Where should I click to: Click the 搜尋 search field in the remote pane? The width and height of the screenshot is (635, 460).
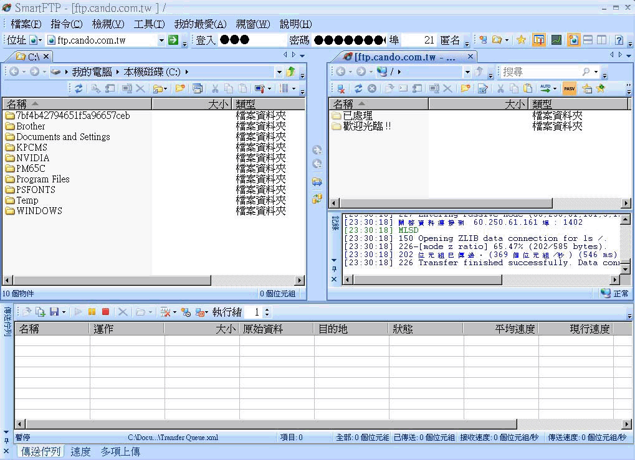coord(541,72)
